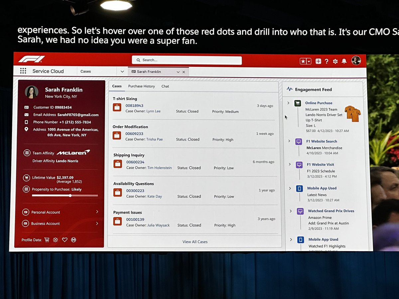Open case owner Kate Day
This screenshot has width=399, height=299.
[155, 196]
